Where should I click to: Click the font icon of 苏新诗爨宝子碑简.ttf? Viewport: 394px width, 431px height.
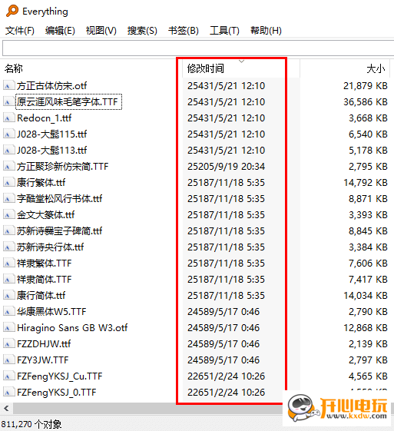point(8,230)
